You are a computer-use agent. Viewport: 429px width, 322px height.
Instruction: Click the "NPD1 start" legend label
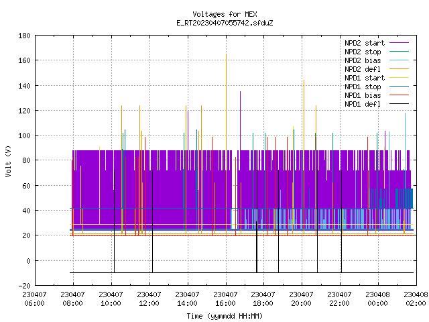365,78
